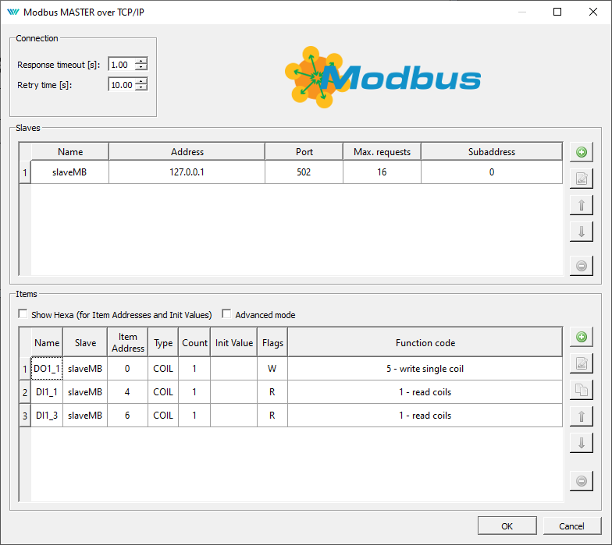The height and width of the screenshot is (545, 612).
Task: Click the Flags column header
Action: 272,342
